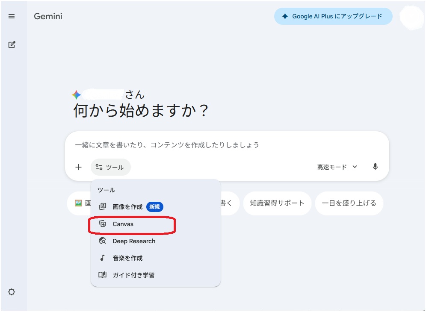Click the image creation icon in menu
This screenshot has width=426, height=312.
[x=102, y=207]
